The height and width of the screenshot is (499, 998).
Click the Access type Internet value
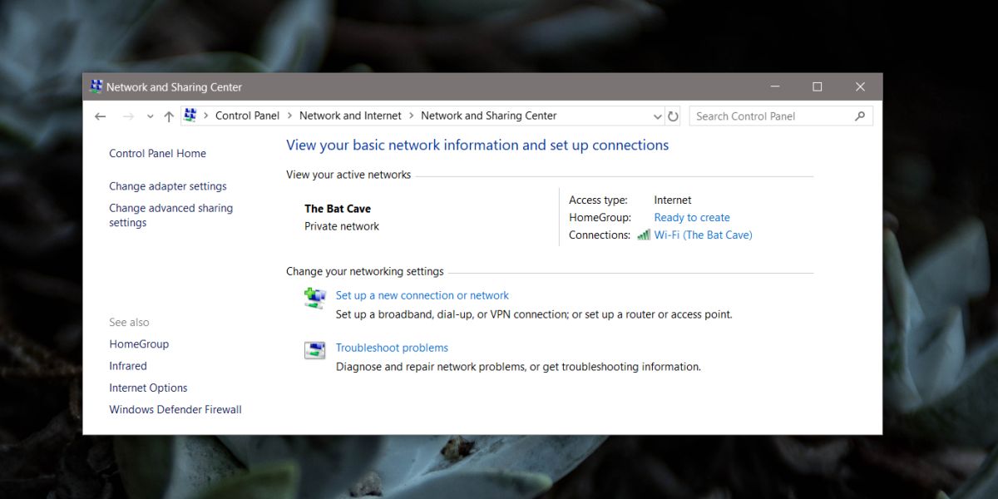(673, 200)
